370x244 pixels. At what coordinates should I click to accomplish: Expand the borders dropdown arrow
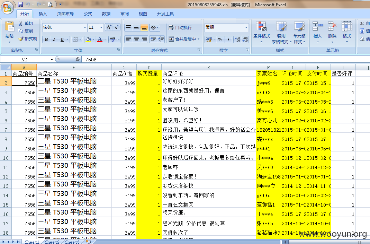point(81,40)
